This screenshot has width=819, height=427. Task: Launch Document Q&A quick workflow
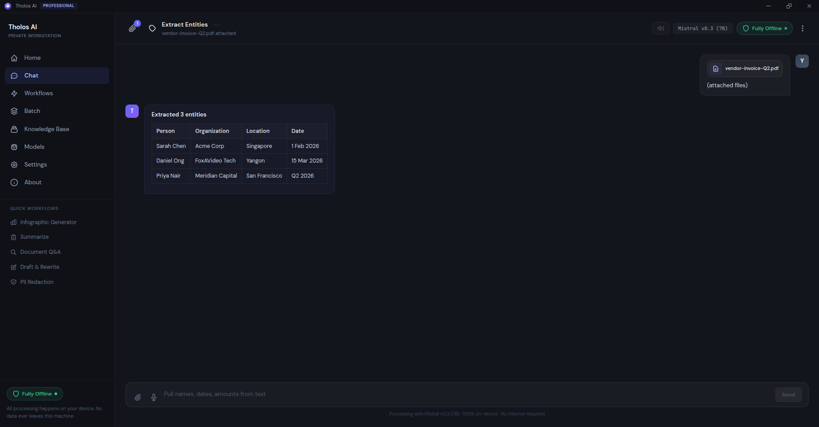[57, 252]
